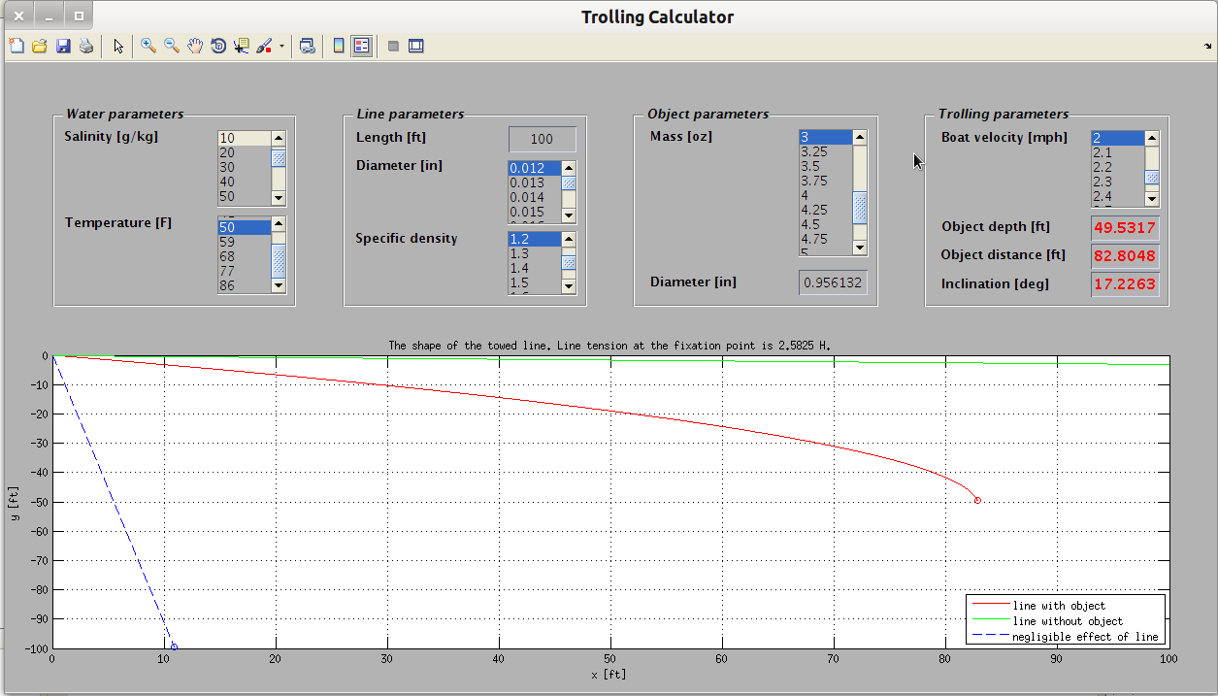Screen dimensions: 1218x696
Task: Select temperature 59 F
Action: coord(245,242)
